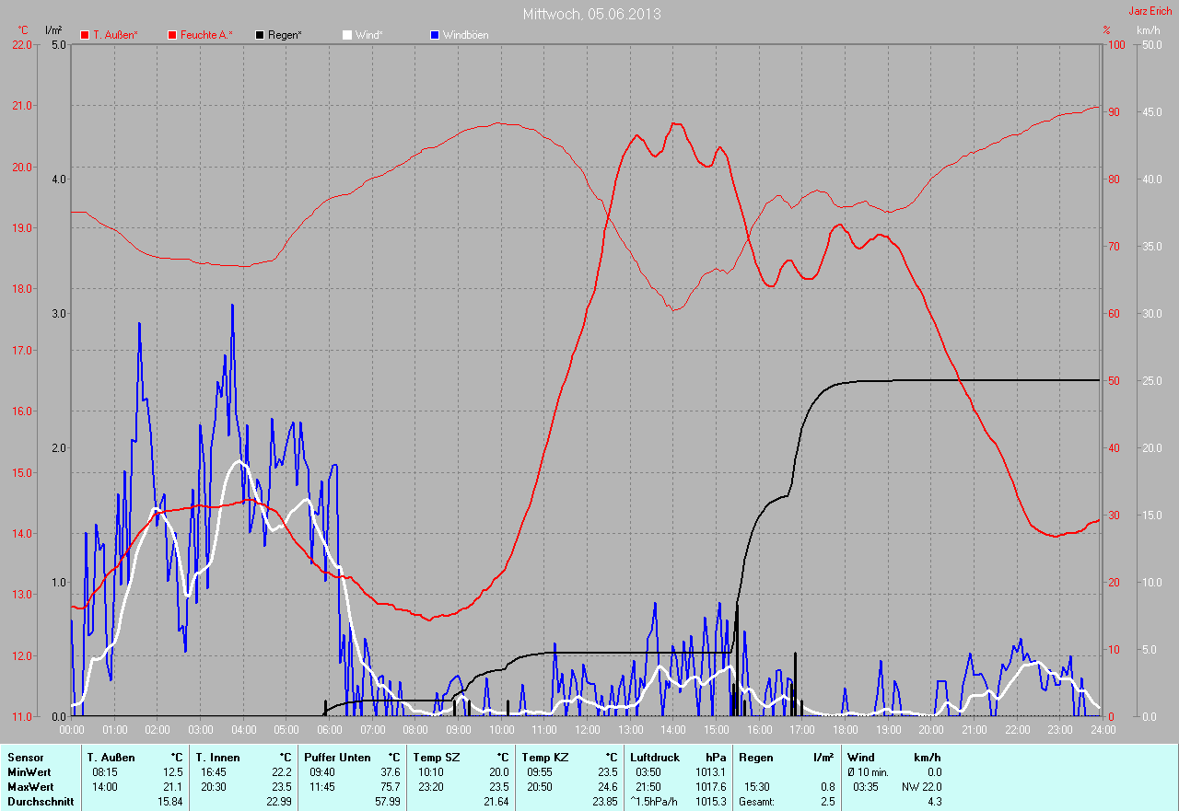Click the 22.0 °C temperature axis label

tap(20, 44)
